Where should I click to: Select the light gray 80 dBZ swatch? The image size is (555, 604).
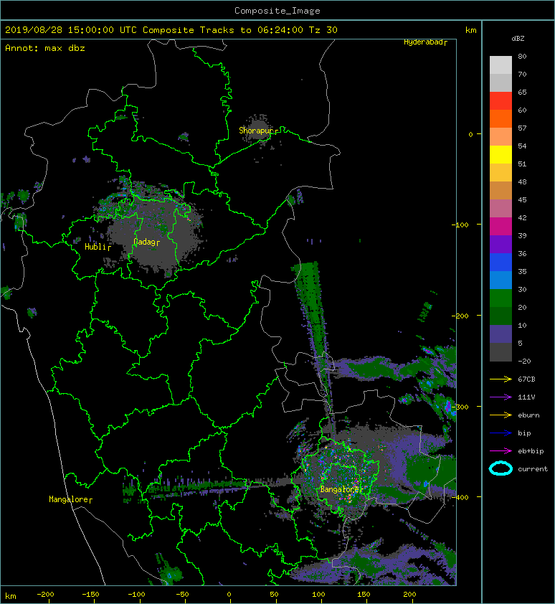click(501, 65)
